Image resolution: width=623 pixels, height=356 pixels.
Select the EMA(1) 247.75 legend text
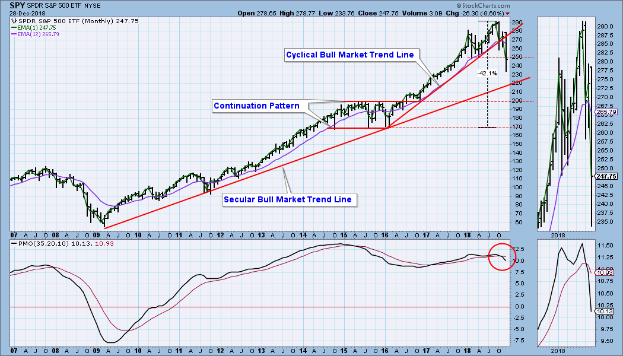click(x=37, y=28)
